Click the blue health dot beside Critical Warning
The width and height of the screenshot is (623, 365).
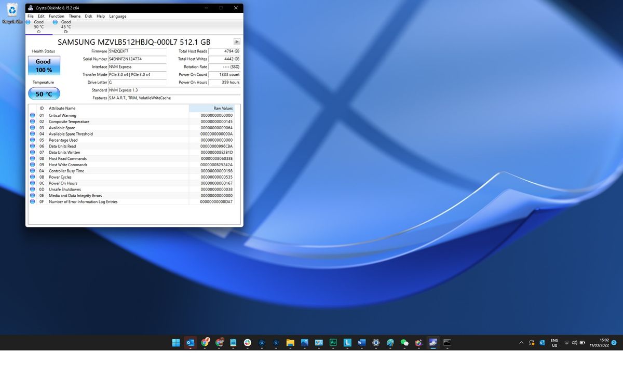coord(33,115)
